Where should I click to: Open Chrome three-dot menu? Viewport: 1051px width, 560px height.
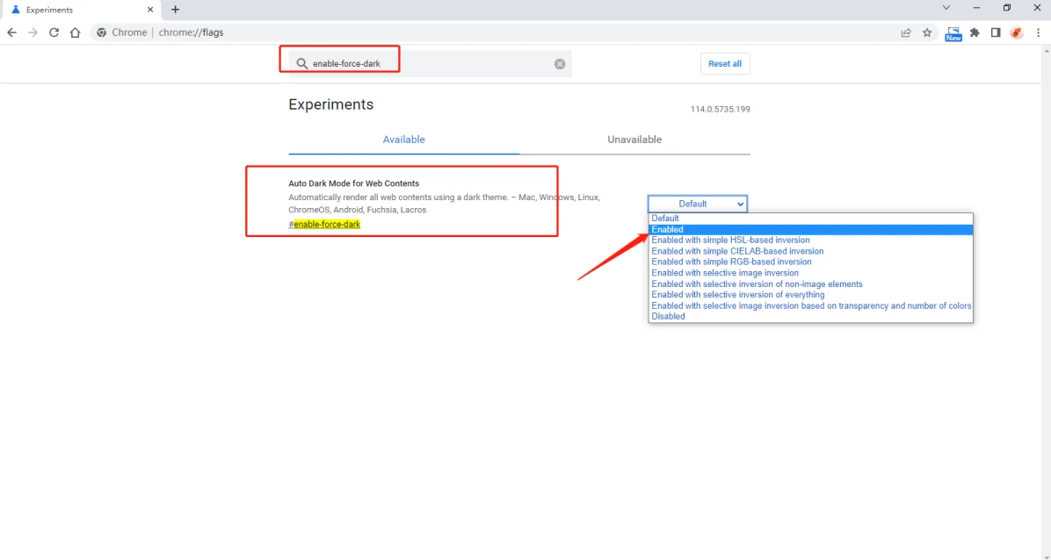1038,32
